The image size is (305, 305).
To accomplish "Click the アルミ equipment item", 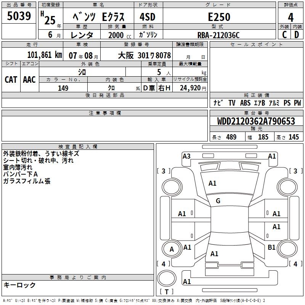I will (274, 103).
